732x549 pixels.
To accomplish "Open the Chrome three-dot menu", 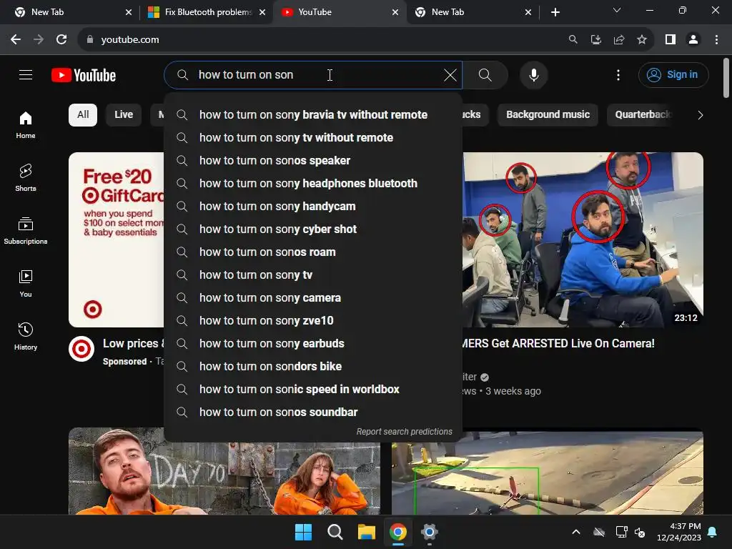I will click(x=716, y=40).
